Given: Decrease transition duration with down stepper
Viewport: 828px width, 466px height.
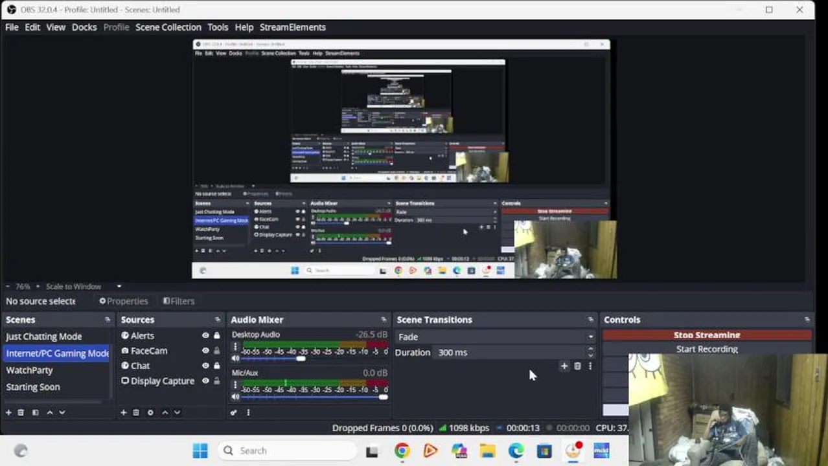Looking at the screenshot, I should (x=590, y=355).
